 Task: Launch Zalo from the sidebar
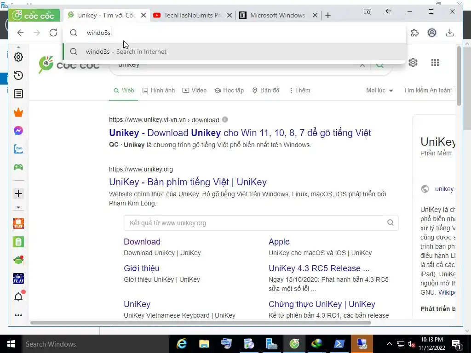click(x=18, y=149)
